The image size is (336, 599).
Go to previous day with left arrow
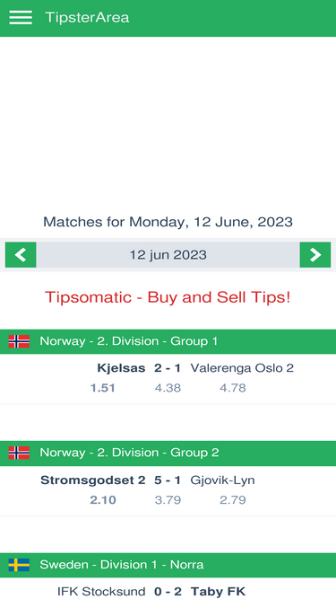[21, 255]
